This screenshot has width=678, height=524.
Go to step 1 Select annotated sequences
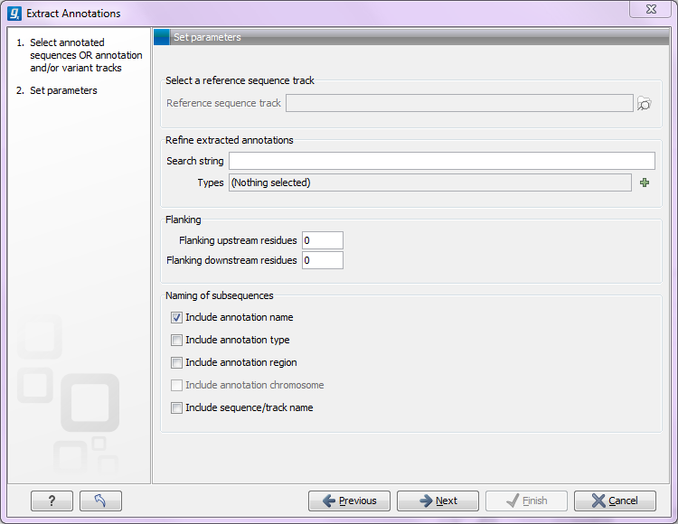point(86,55)
